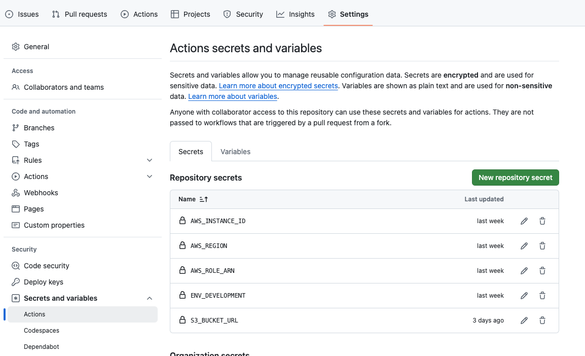585x356 pixels.
Task: Delete the AWS_REGION secret via trash icon
Action: (x=542, y=246)
